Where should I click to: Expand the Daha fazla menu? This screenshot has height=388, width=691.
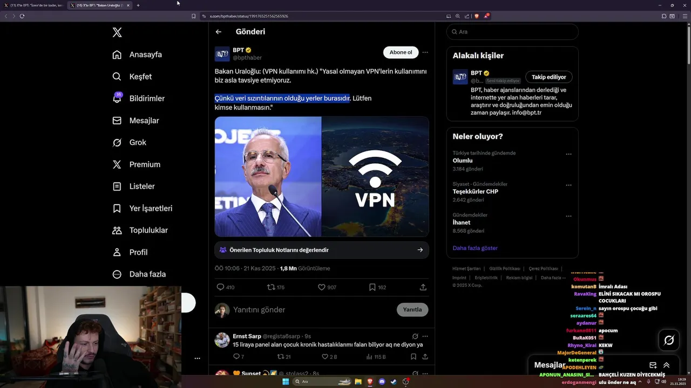(x=139, y=274)
